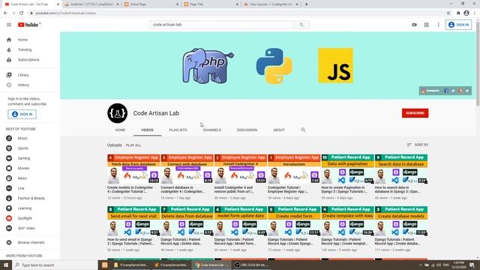The height and width of the screenshot is (270, 480).
Task: Open the Send email for next visit thumbnail
Action: 133,221
